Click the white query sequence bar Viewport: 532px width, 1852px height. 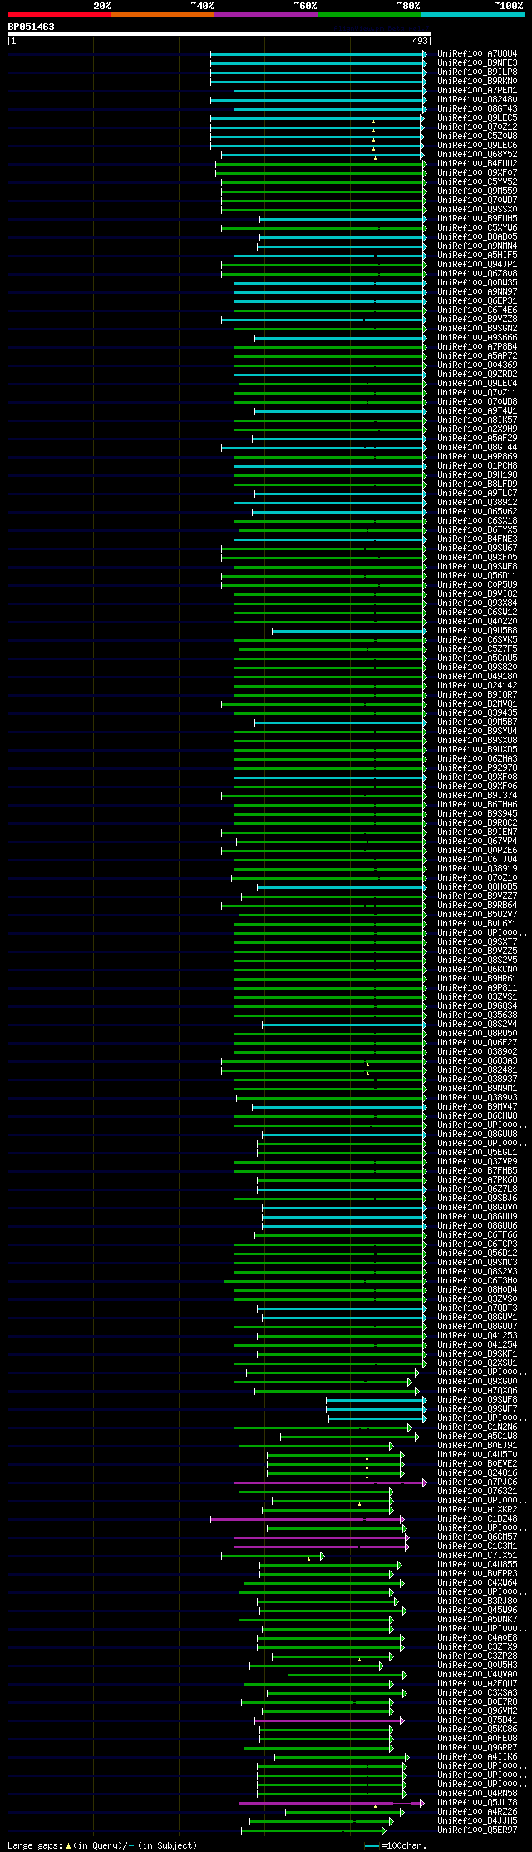(219, 34)
